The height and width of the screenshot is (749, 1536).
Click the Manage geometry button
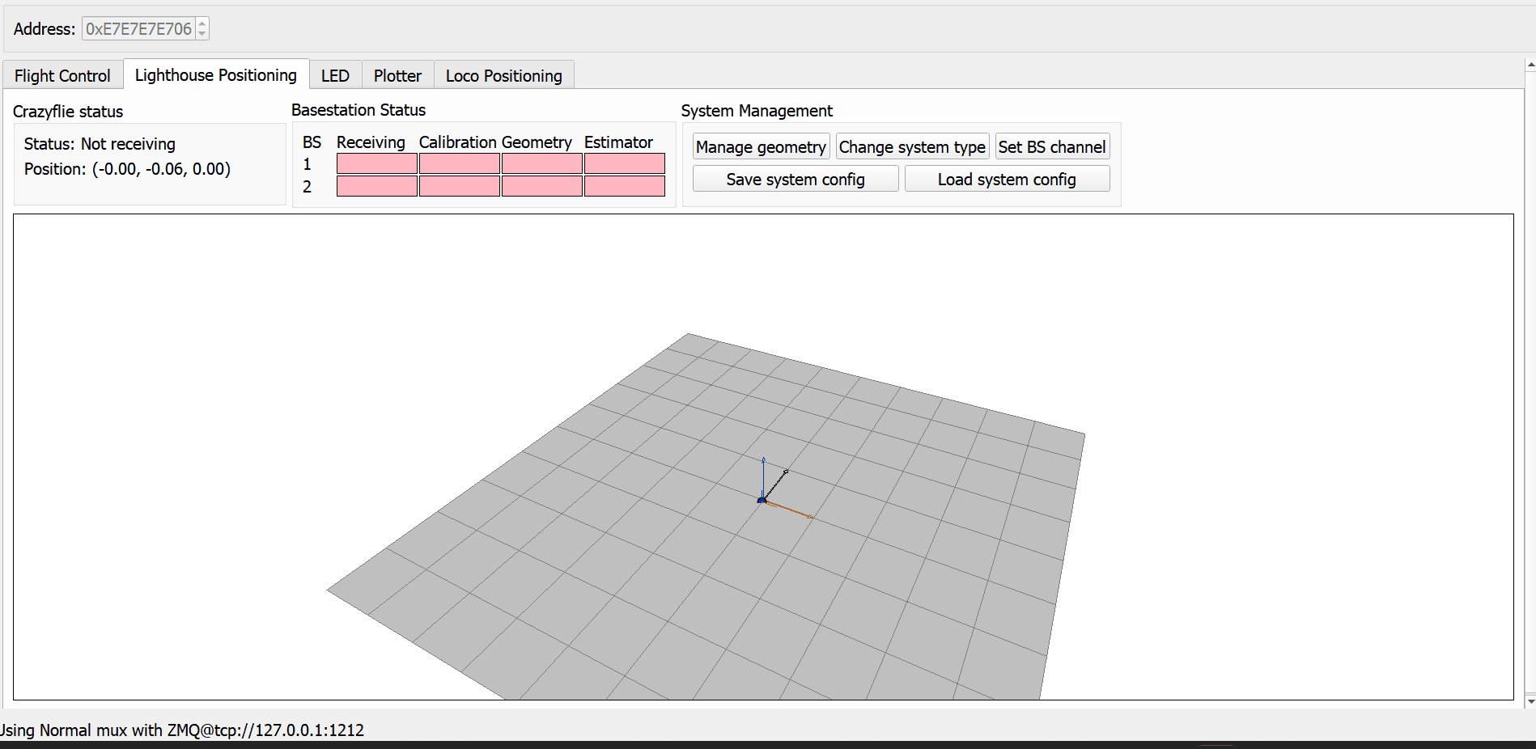click(x=760, y=147)
